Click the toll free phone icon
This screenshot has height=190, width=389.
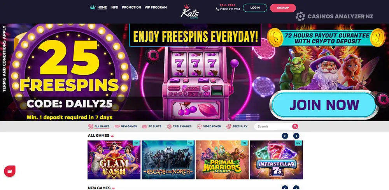(x=217, y=9)
